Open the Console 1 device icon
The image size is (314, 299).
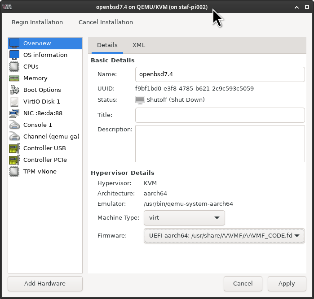[14, 125]
